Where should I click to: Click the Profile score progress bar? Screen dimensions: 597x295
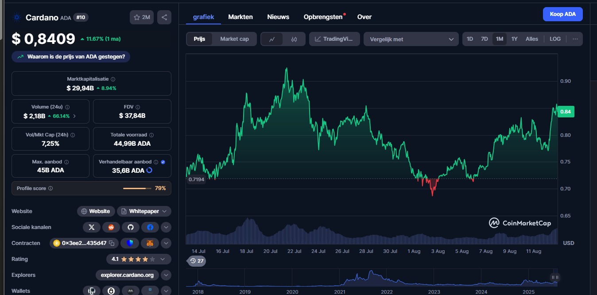tap(137, 188)
